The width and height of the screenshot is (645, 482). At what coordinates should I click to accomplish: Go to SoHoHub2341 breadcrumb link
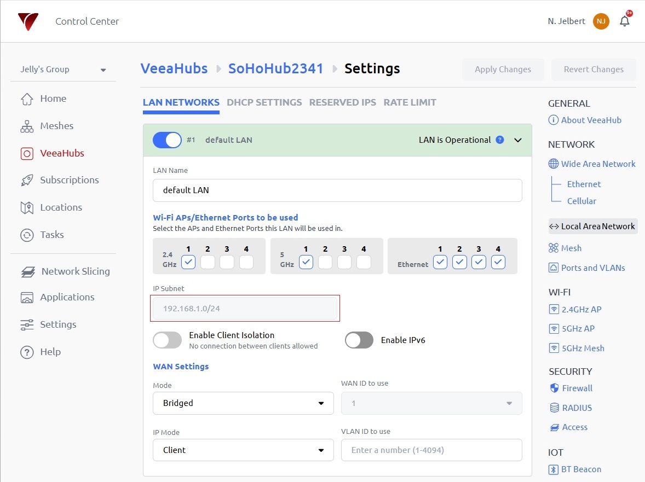tap(275, 68)
